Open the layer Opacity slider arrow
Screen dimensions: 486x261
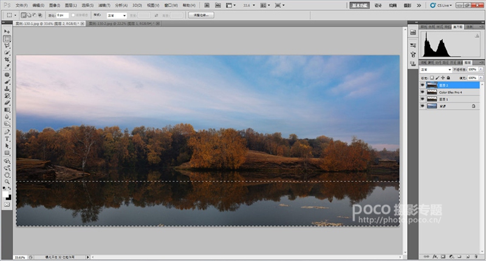pos(481,70)
